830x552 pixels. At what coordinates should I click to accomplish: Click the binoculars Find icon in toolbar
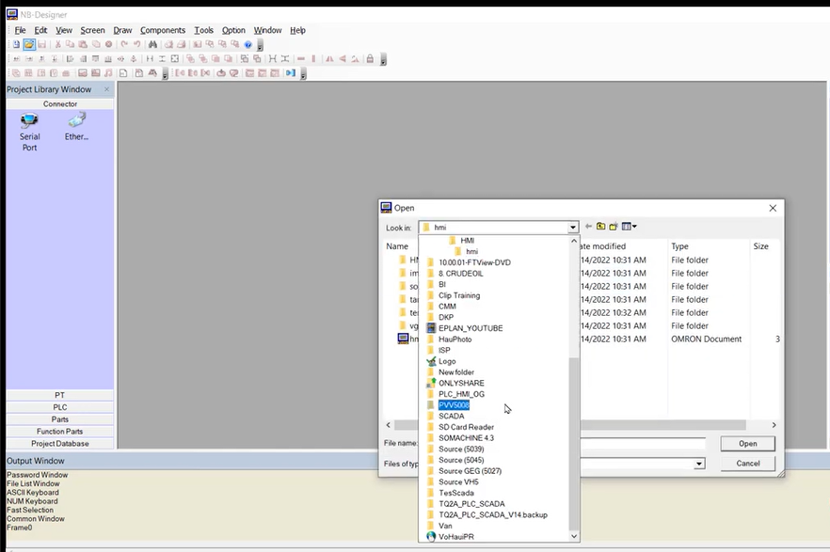click(152, 44)
